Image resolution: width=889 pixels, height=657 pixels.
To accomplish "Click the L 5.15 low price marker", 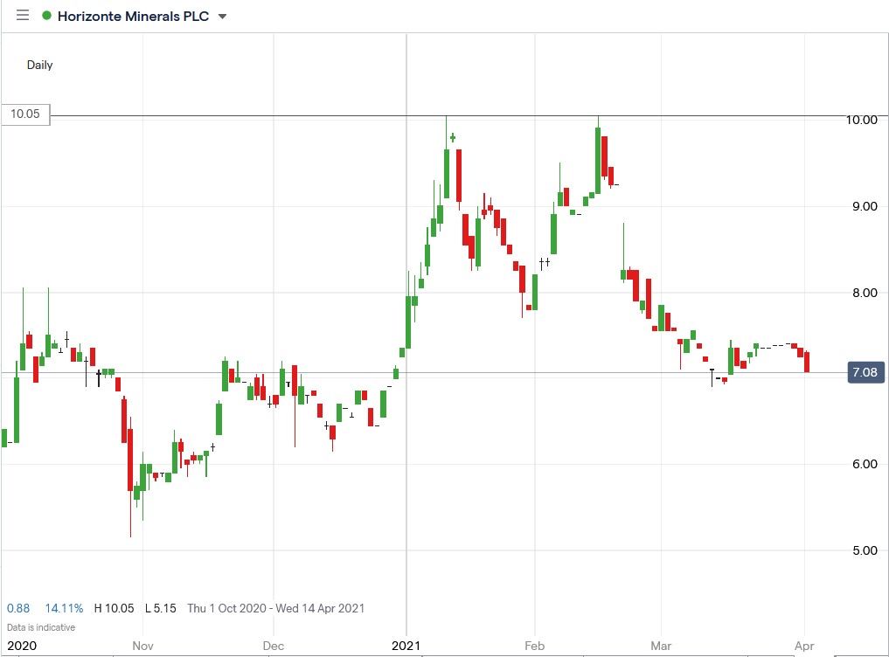I will [x=159, y=608].
